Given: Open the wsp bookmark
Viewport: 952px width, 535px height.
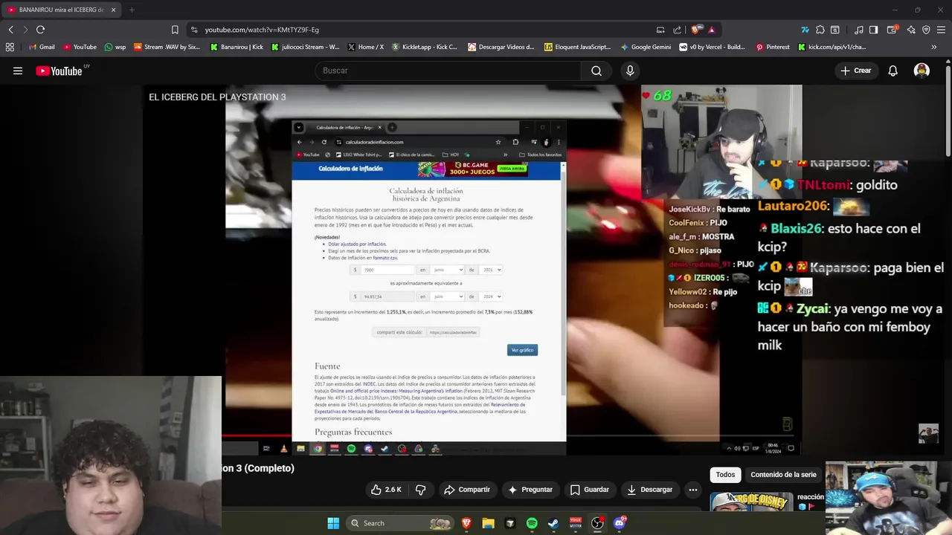Looking at the screenshot, I should 115,47.
